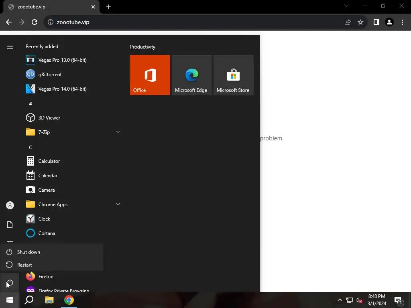411x308 pixels.
Task: Open Camera app
Action: click(73, 190)
